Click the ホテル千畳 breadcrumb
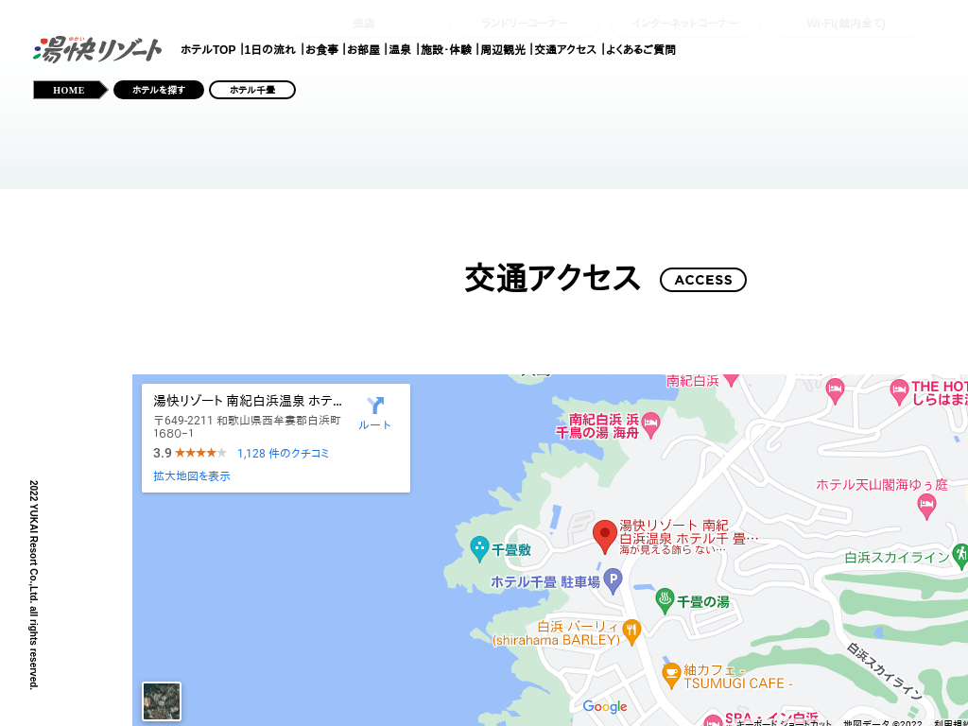This screenshot has width=968, height=726. click(251, 90)
